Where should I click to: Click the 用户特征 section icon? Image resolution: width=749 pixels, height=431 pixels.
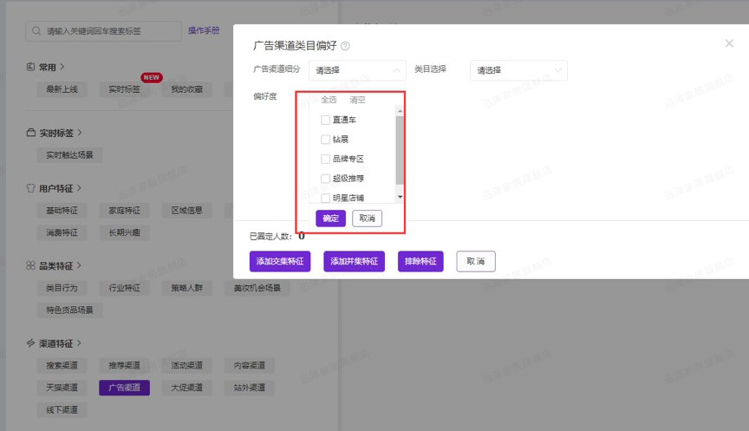(31, 187)
